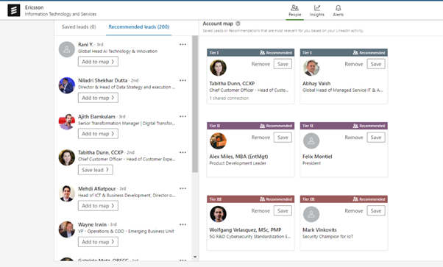Open Wolfgang Velasquez, MSc, PMP name link

245,229
